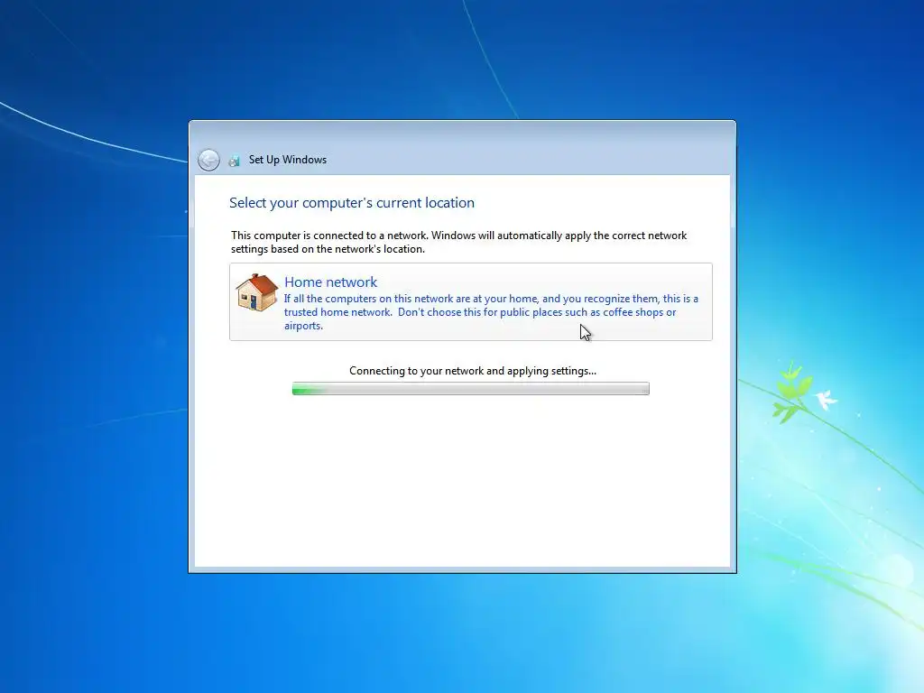Click the Set Up Windows title icon
This screenshot has width=924, height=693.
235,161
